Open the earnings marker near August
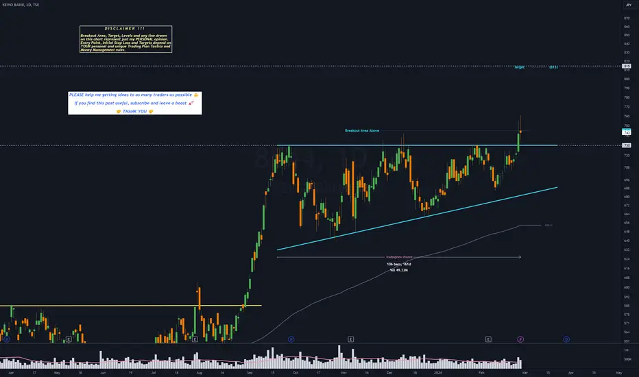The width and height of the screenshot is (639, 377). coord(195,339)
